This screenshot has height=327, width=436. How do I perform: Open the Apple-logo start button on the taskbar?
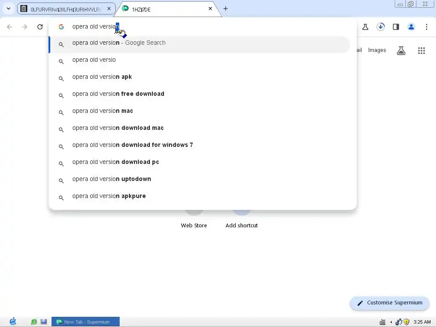pyautogui.click(x=13, y=322)
